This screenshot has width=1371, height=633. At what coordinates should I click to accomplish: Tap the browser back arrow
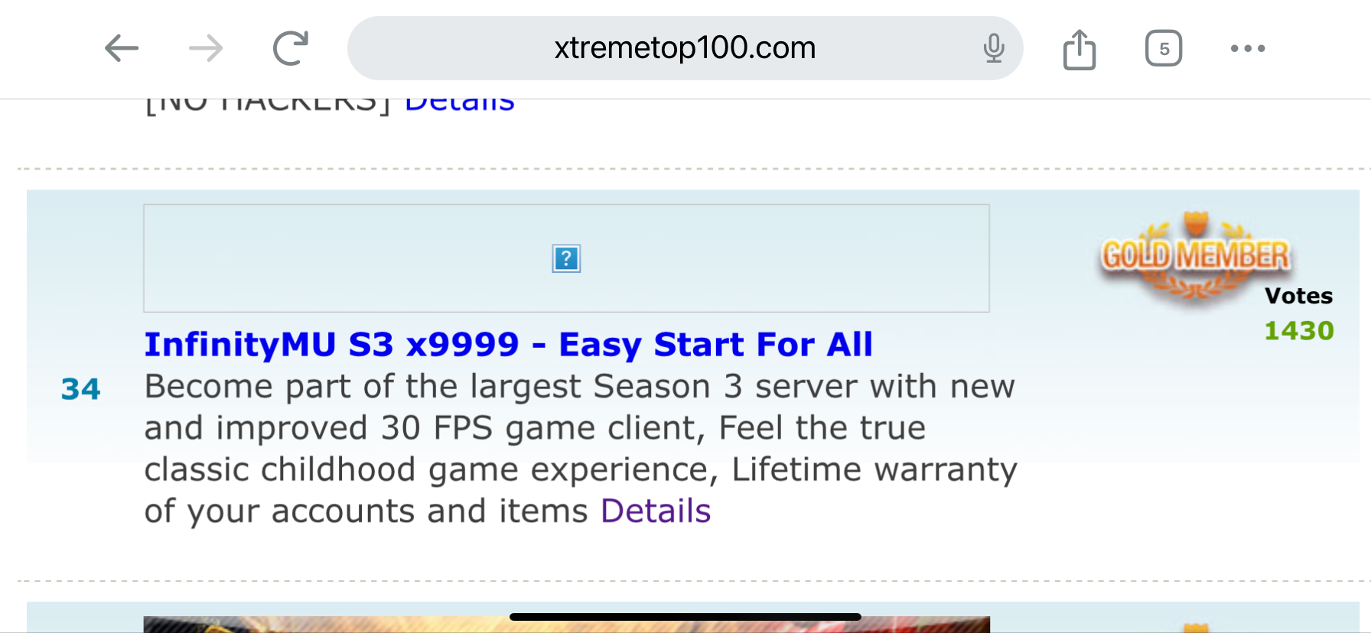[121, 48]
